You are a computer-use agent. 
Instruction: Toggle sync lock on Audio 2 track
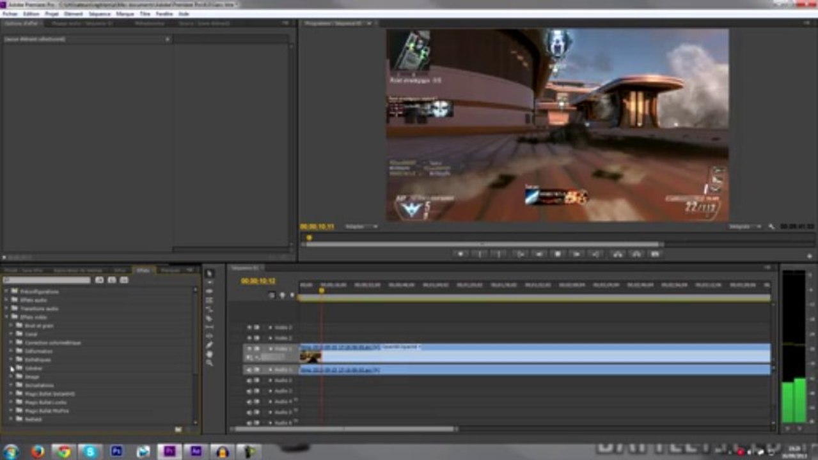click(257, 380)
